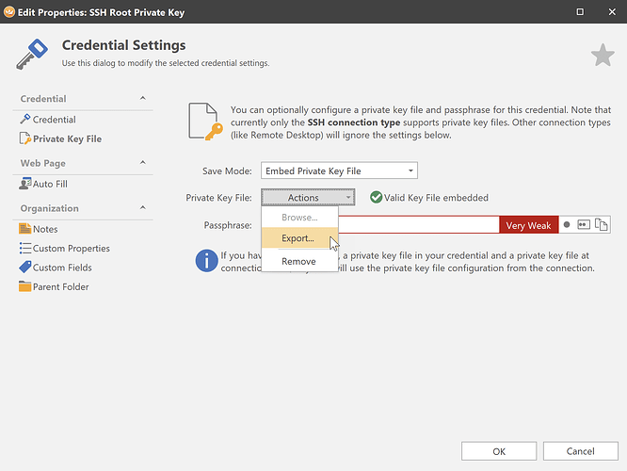Screen dimensions: 627x471
Task: Open the Credential page in sidebar
Action: 54,120
